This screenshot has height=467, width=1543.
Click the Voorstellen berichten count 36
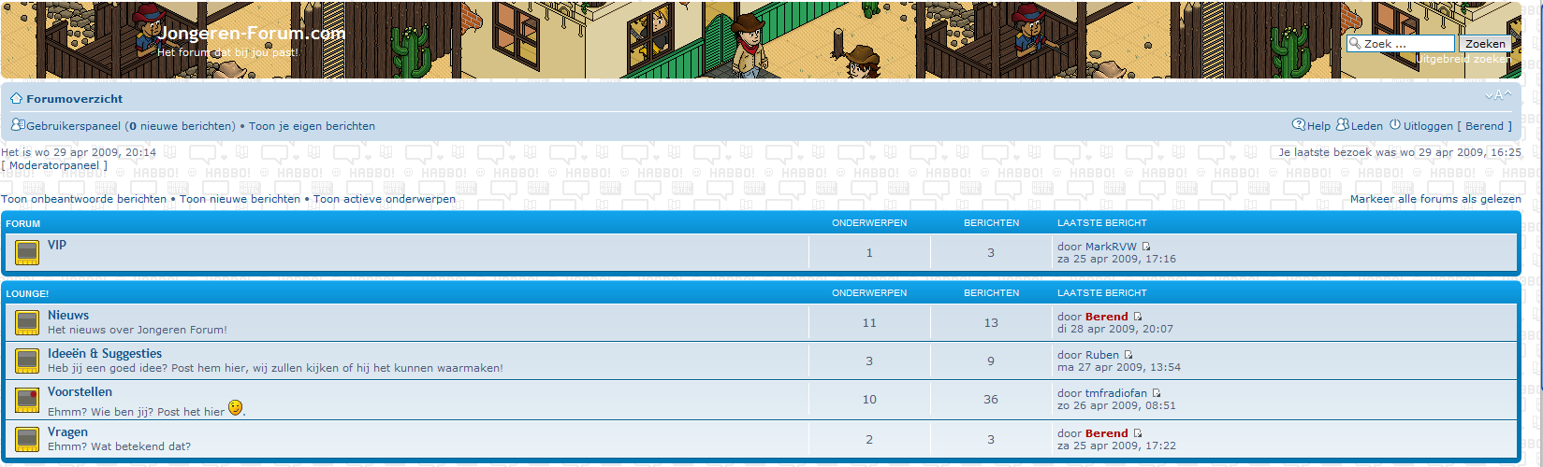click(991, 400)
